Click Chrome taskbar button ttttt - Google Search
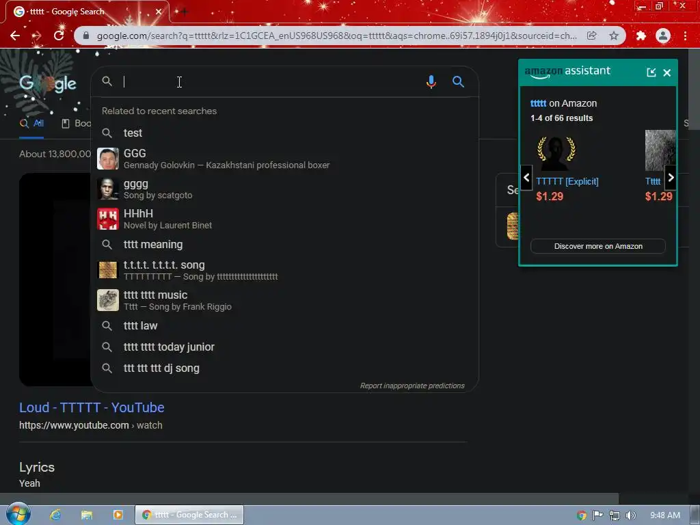700x525 pixels. [189, 515]
